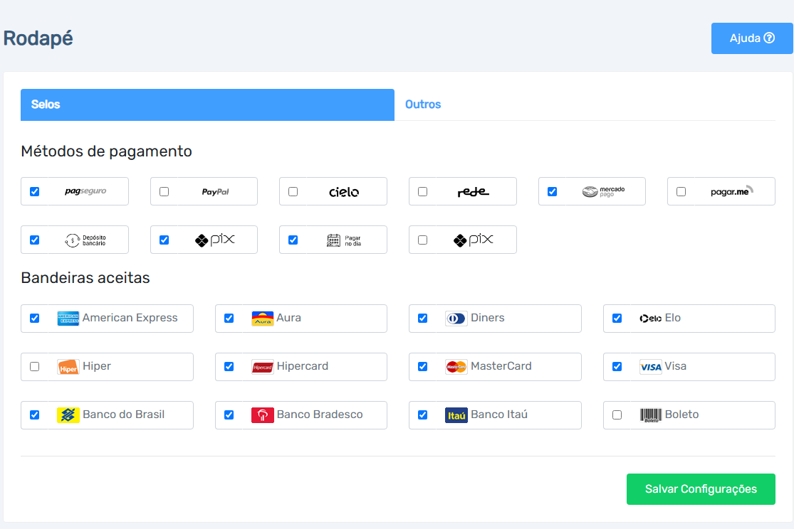Click the Salvar Configurações button

(701, 489)
